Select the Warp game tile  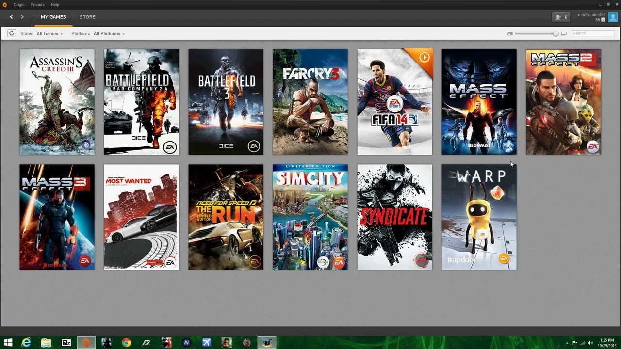(x=479, y=217)
